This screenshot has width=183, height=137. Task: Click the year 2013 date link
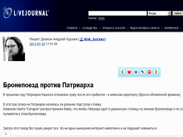coord(33,44)
